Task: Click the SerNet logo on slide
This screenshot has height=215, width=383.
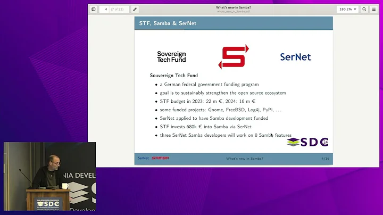Action: click(x=295, y=57)
